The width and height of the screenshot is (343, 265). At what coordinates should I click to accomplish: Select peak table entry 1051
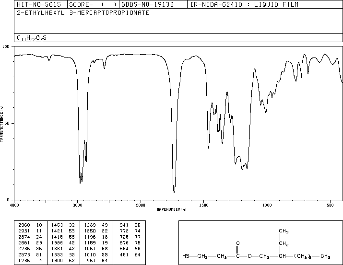point(90,249)
